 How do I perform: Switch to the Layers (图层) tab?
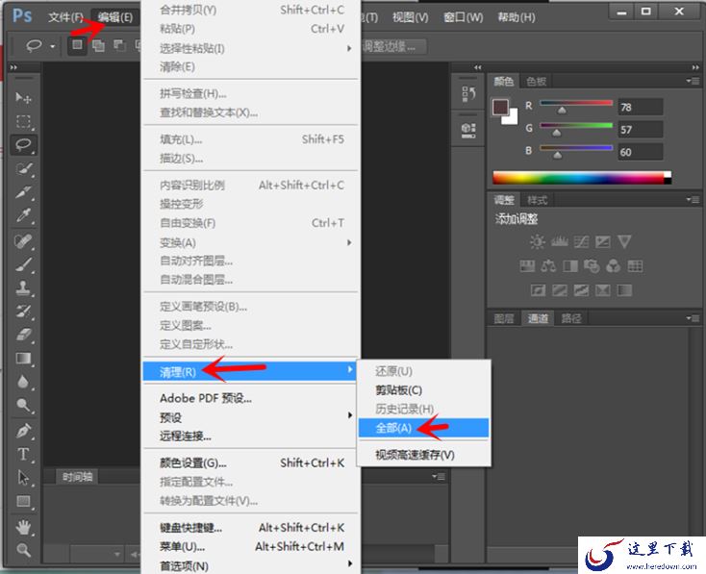503,319
